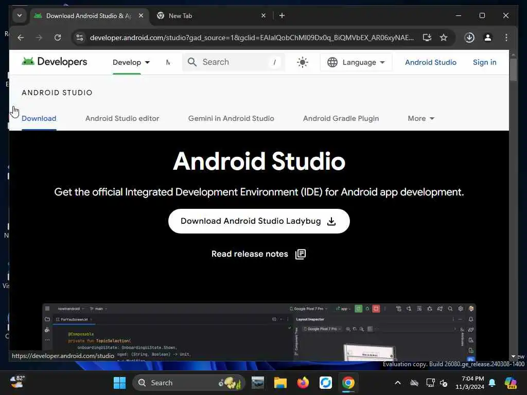This screenshot has height=395, width=527.
Task: Click Sign in
Action: pyautogui.click(x=484, y=62)
